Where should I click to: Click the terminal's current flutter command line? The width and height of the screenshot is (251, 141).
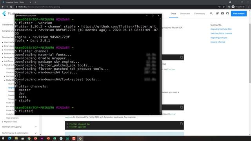[x=24, y=111]
